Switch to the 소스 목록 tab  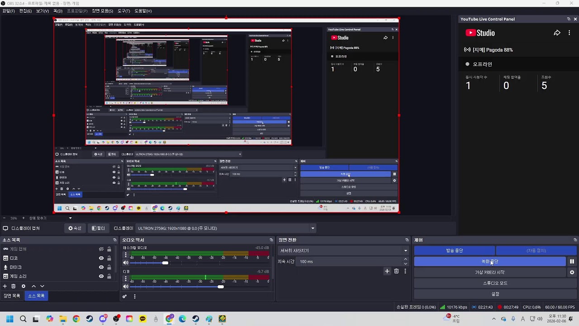point(36,296)
